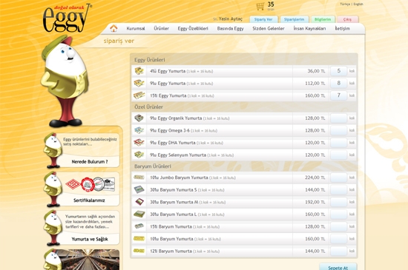Image resolution: width=408 pixels, height=270 pixels.
Task: Open the home page via house icon
Action: pos(113,28)
